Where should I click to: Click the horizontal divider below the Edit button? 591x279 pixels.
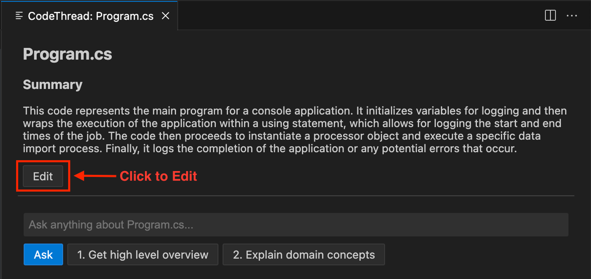(295, 196)
